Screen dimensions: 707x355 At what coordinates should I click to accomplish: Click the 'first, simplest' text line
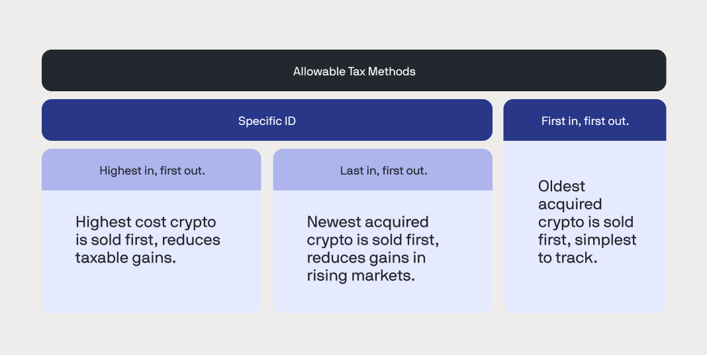tap(587, 240)
